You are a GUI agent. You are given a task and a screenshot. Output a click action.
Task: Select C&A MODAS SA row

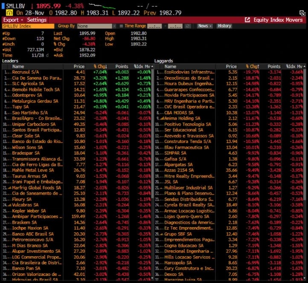(229, 113)
